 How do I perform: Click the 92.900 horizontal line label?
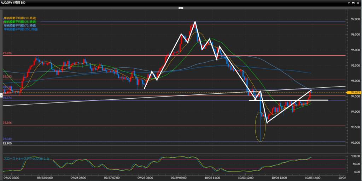7,144
